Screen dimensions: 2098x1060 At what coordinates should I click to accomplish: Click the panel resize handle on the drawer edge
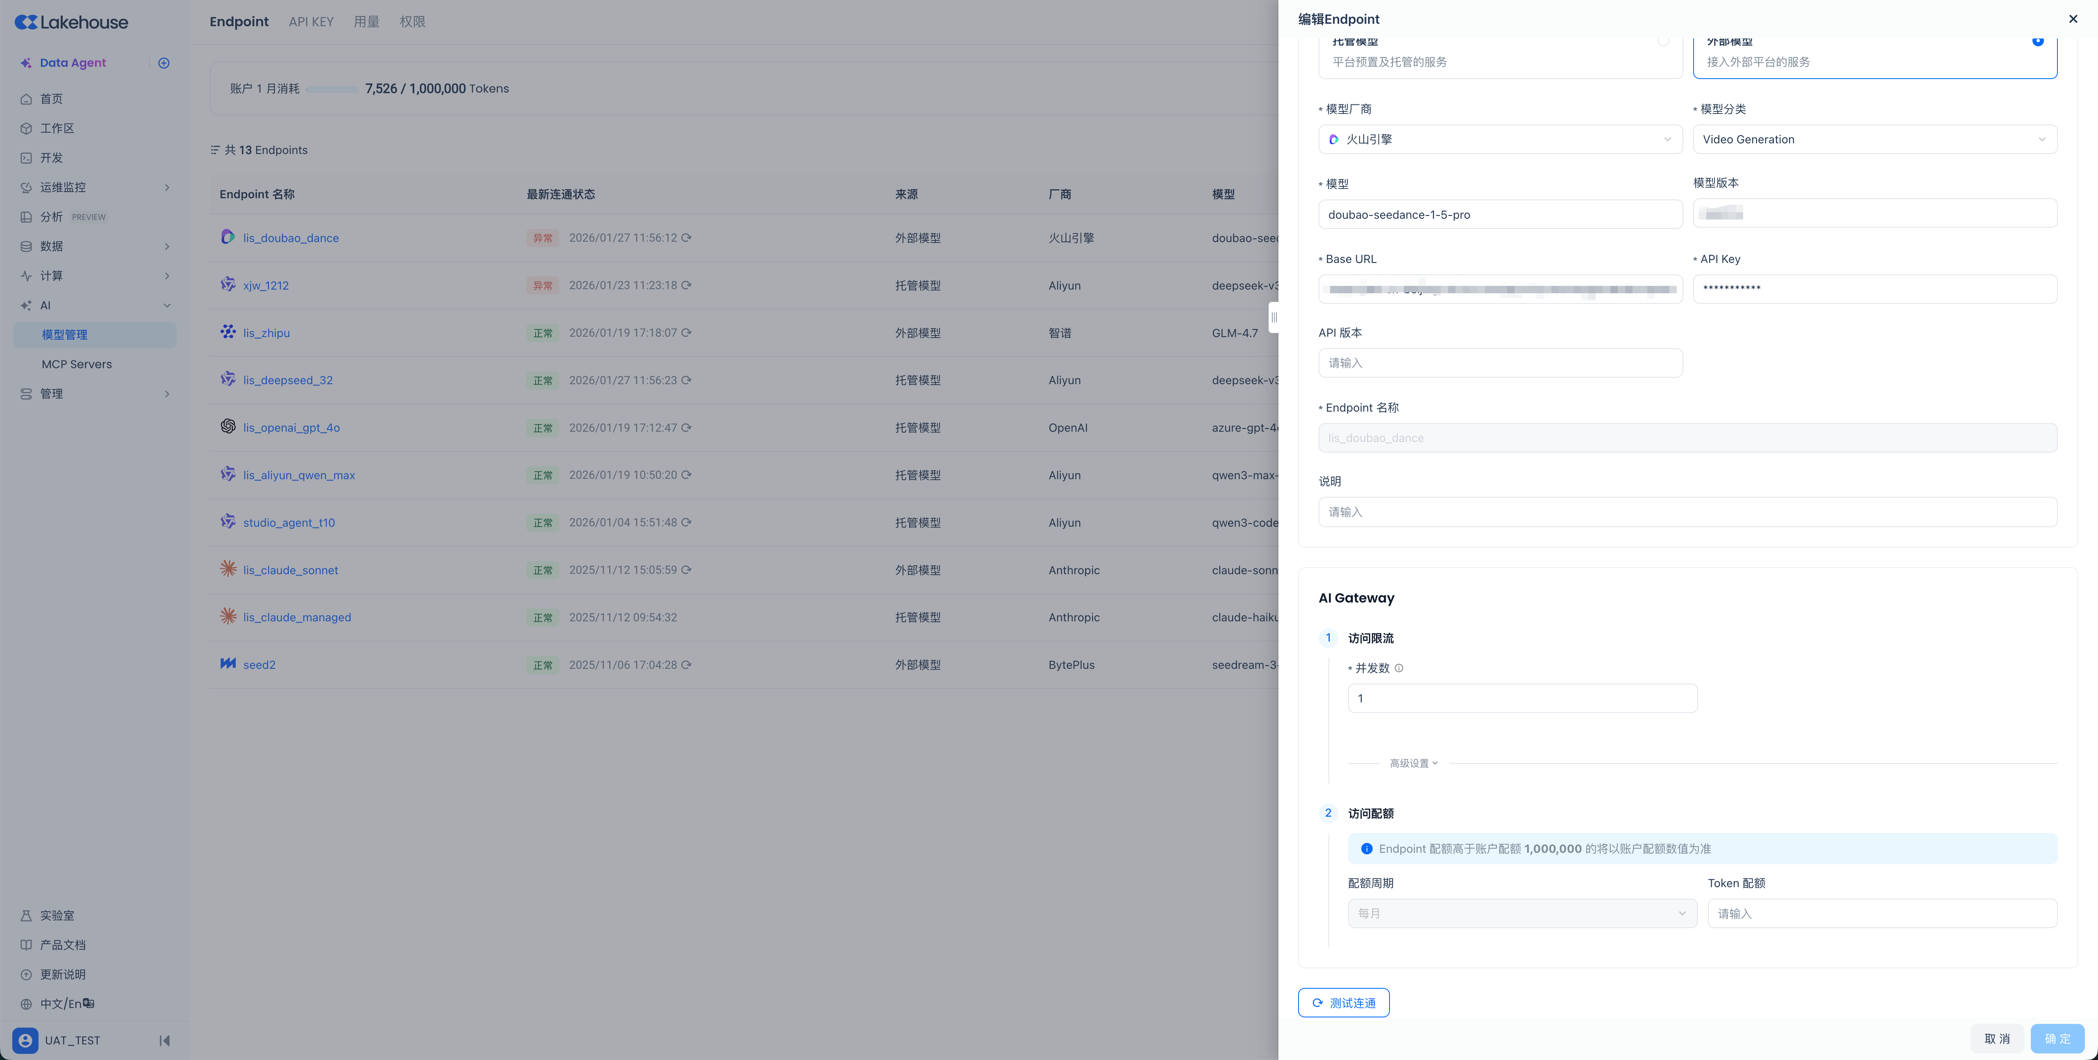coord(1274,317)
